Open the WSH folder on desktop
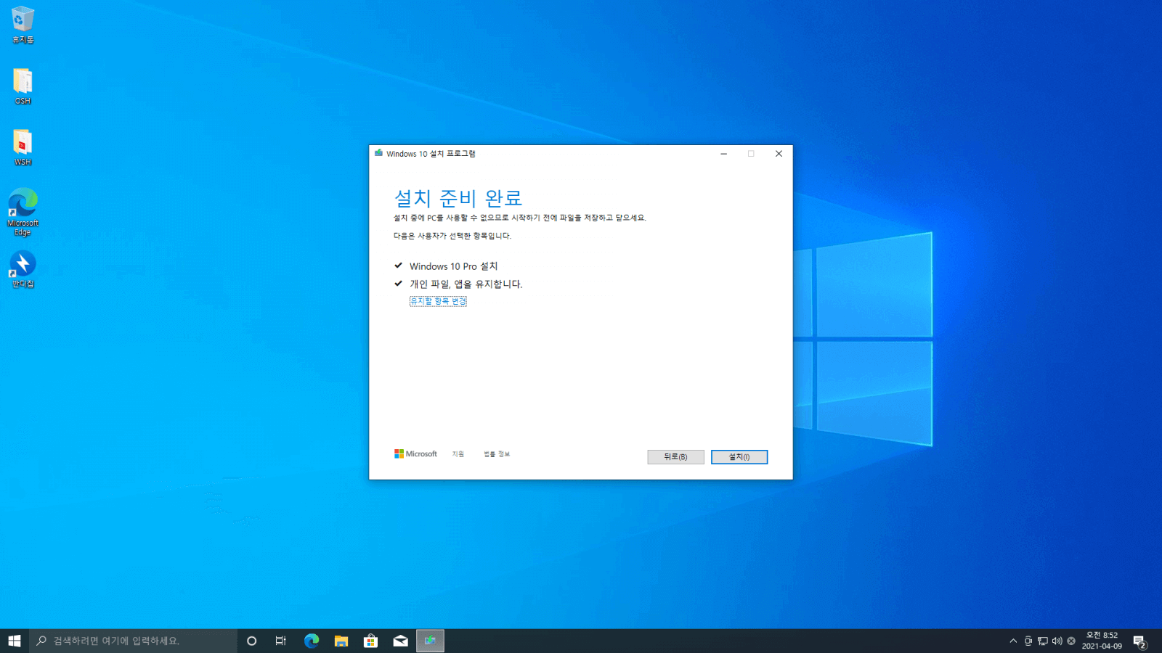This screenshot has height=653, width=1162. 23,147
